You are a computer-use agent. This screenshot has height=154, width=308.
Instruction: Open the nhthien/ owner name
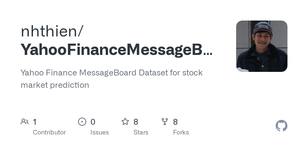click(52, 31)
